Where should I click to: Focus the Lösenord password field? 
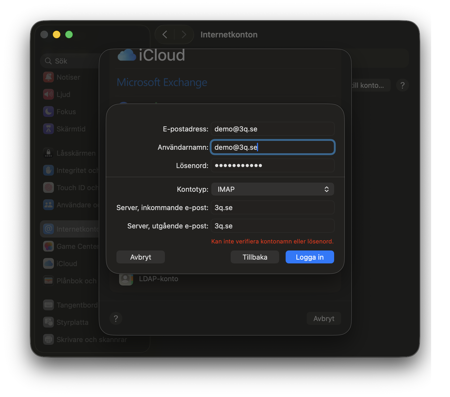(272, 166)
